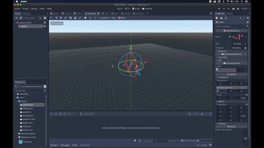The height and width of the screenshot is (148, 264).
Task: Load resource folder icon in Inspector
Action: (221, 18)
